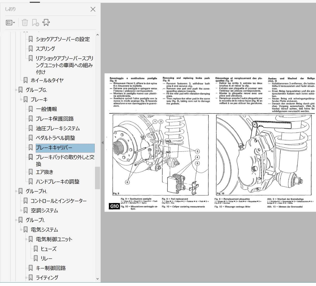
Task: Collapse side panel using the divider arrow
Action: (x=103, y=143)
